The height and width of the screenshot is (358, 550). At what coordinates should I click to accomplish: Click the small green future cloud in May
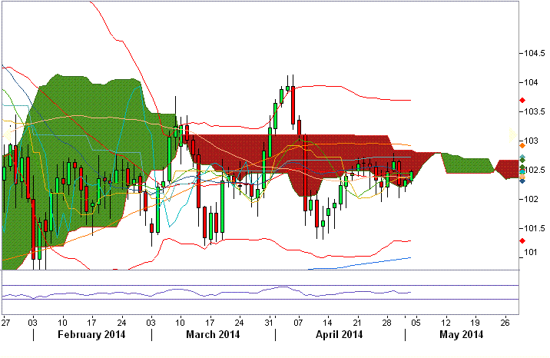tap(469, 165)
